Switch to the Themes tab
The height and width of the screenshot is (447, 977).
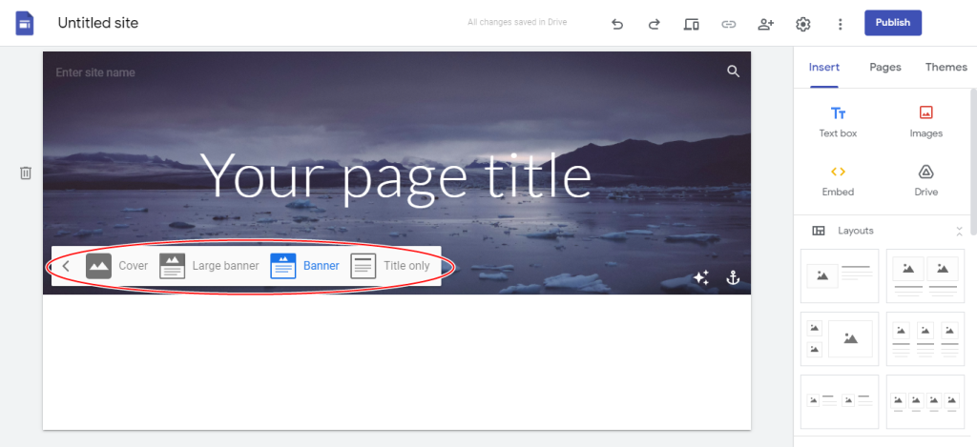pyautogui.click(x=946, y=68)
